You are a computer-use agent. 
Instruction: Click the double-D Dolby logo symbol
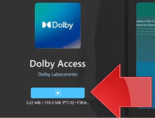46,25
